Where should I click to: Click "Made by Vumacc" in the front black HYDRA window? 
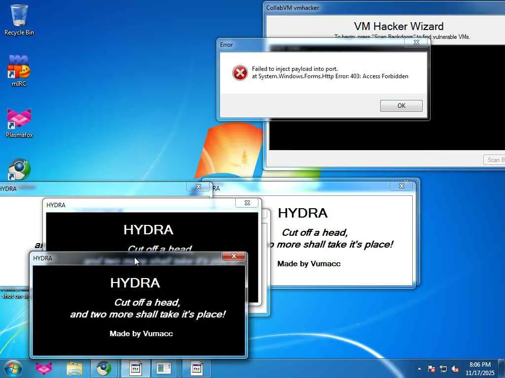pos(141,334)
